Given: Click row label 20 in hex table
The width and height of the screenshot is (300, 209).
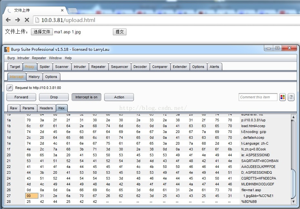Looking at the screenshot, I should [9, 155].
